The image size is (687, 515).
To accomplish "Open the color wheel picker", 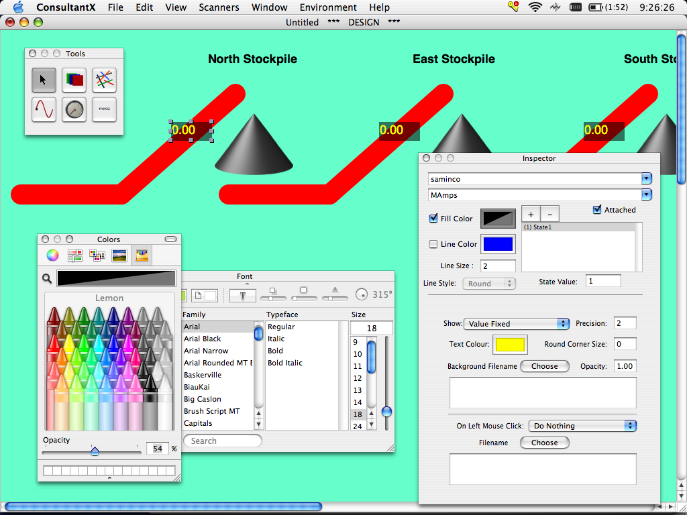I will tap(52, 255).
